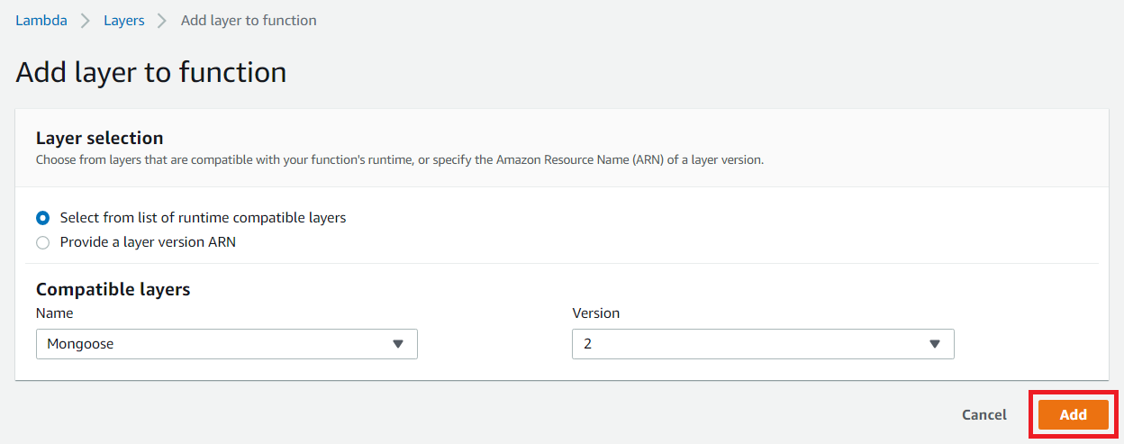The width and height of the screenshot is (1124, 444).
Task: Choose the 'Provide a layer version ARN' radio
Action: coord(42,242)
